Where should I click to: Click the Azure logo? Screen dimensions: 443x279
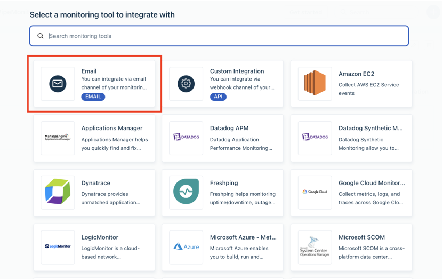[186, 247]
